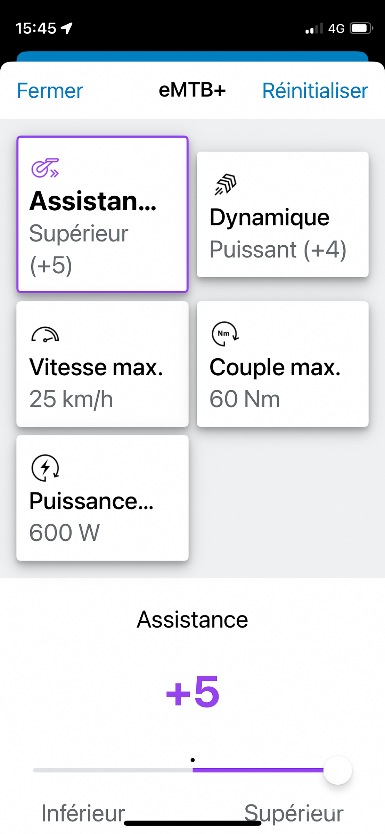Open the Vitesse max. 25 km/h setting
The height and width of the screenshot is (834, 385).
tap(103, 364)
